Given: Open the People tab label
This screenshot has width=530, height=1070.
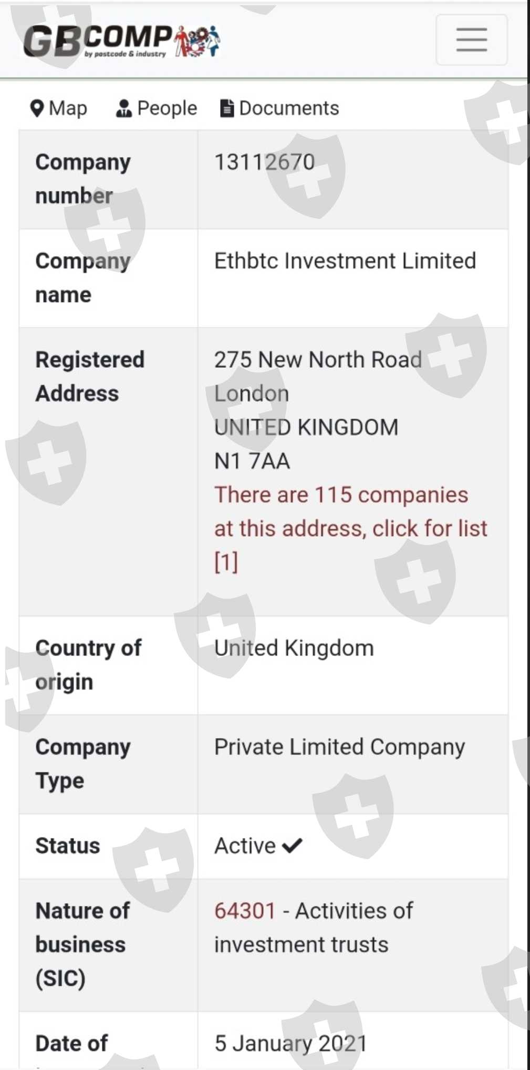Looking at the screenshot, I should 167,108.
